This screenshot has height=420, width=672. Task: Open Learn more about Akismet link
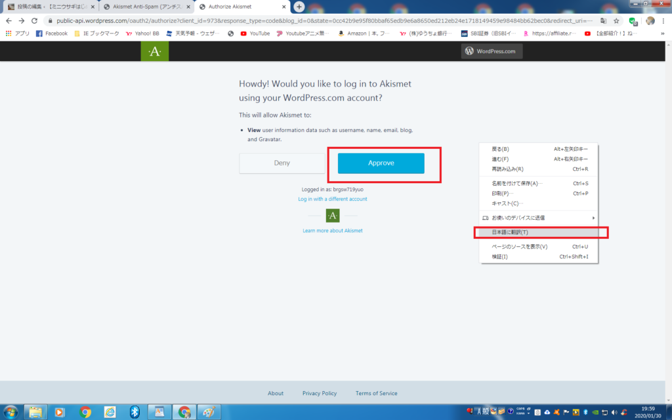tap(333, 230)
